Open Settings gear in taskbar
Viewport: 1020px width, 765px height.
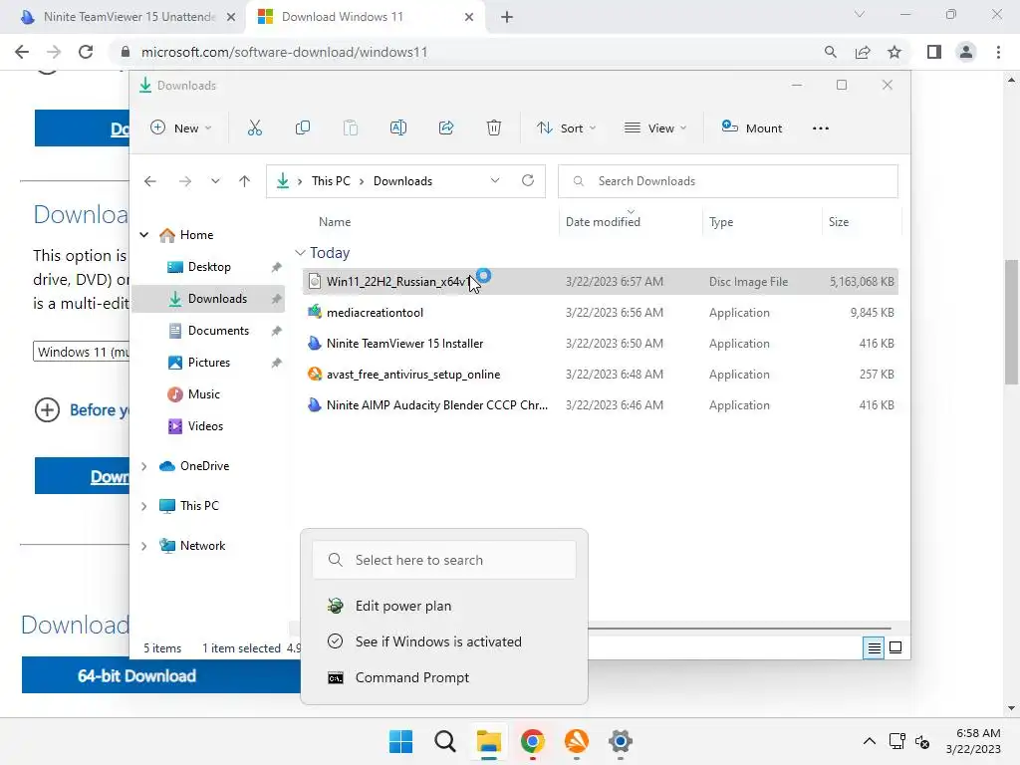pos(621,741)
